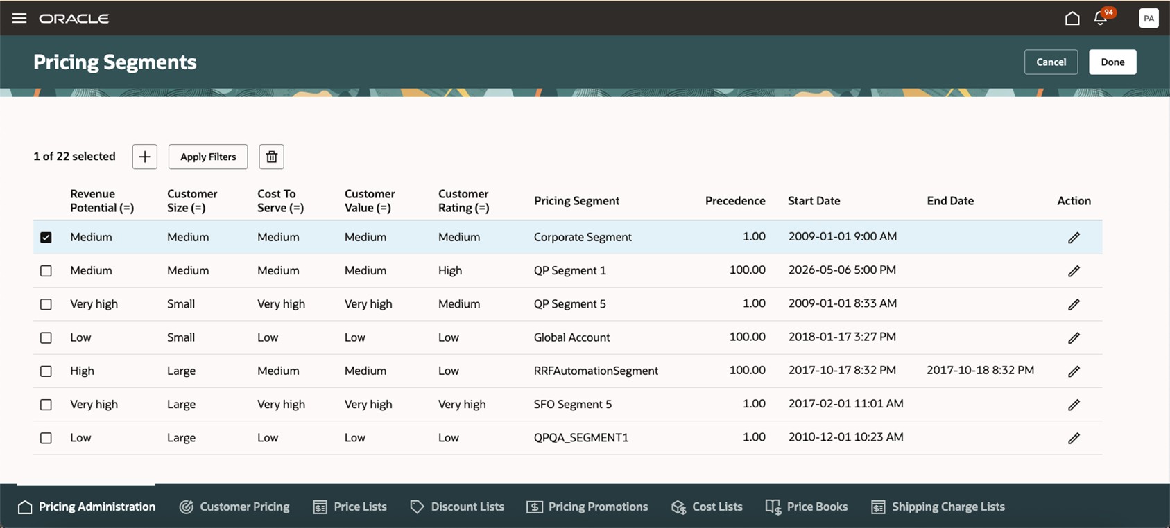Screen dimensions: 1170x528
Task: Delete selected segment with trash icon
Action: (x=272, y=157)
